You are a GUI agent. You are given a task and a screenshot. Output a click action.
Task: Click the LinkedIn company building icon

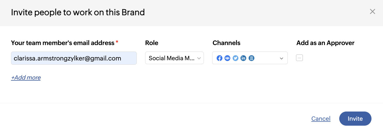251,58
